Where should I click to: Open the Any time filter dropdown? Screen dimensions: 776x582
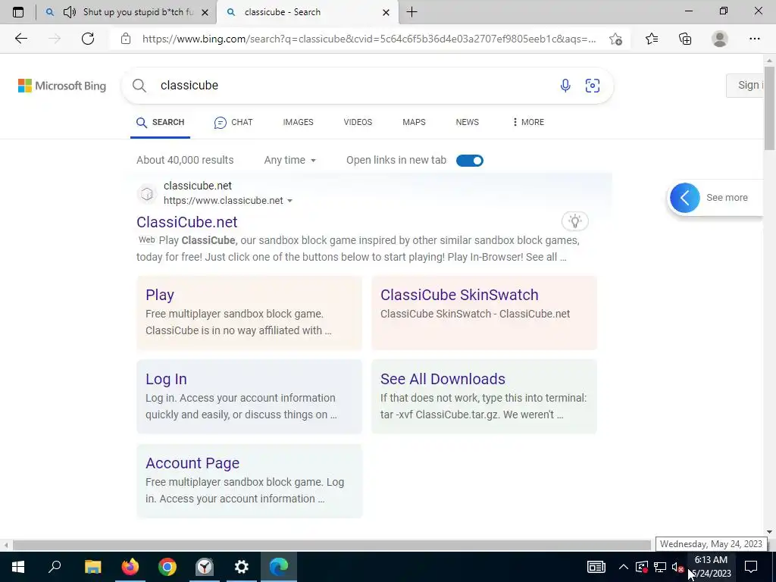tap(290, 161)
